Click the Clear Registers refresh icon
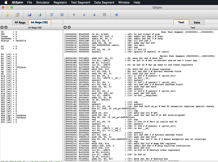The height and width of the screenshot is (162, 218). coord(52,14)
